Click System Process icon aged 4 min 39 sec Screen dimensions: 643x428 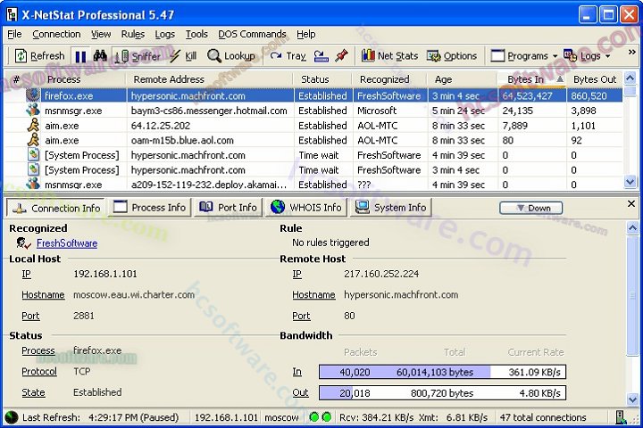click(x=33, y=155)
